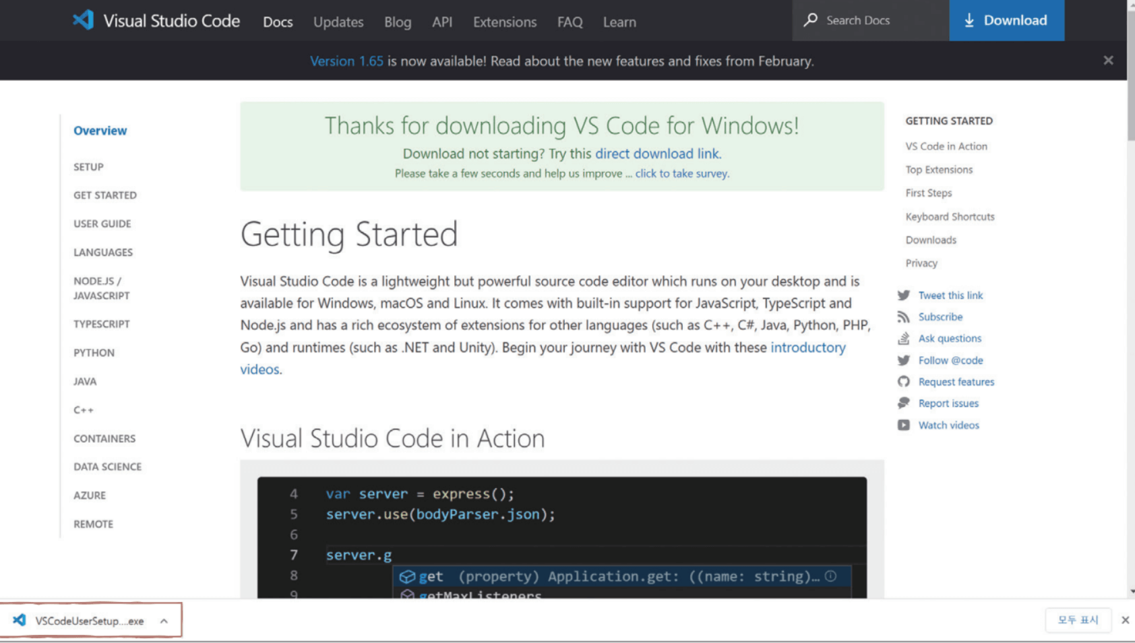Expand the NODE.JS / JAVASCRIPT section
This screenshot has width=1135, height=643.
coord(102,288)
